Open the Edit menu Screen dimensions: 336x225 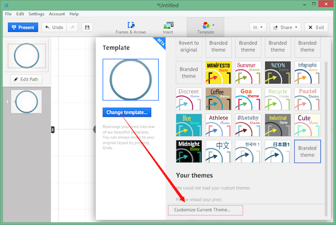click(x=20, y=14)
